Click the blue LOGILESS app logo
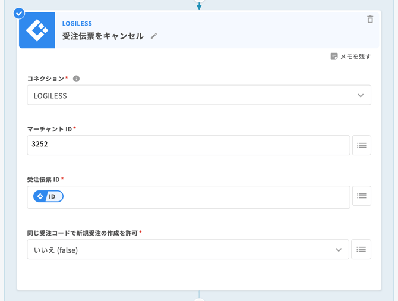The image size is (398, 301). tap(37, 30)
